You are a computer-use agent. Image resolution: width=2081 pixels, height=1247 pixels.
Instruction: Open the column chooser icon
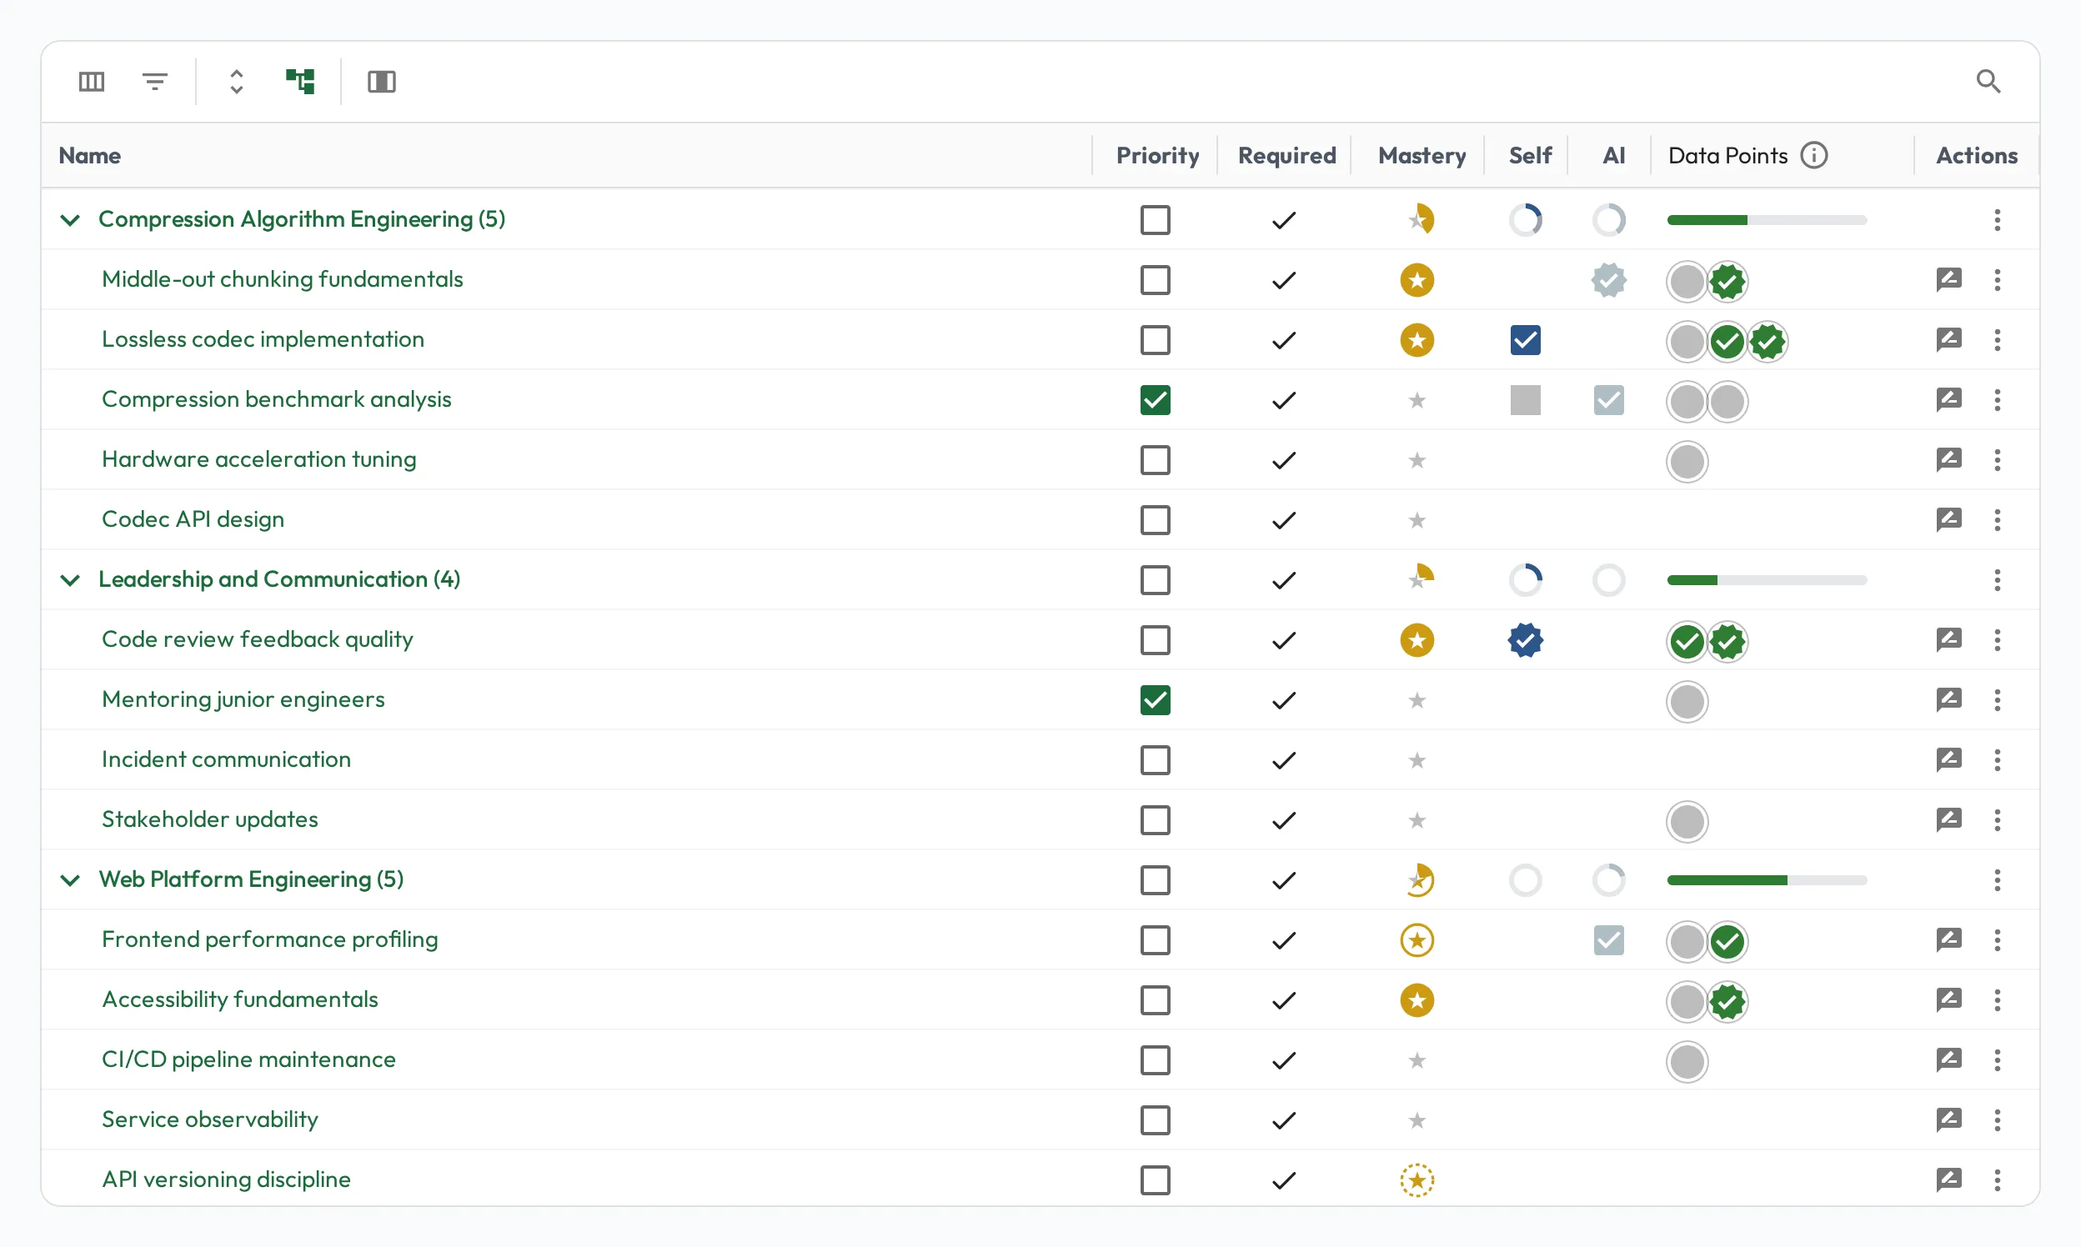[91, 82]
